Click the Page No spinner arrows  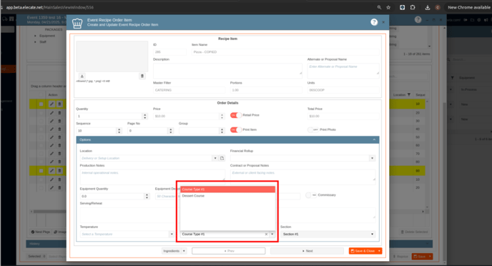(x=170, y=131)
